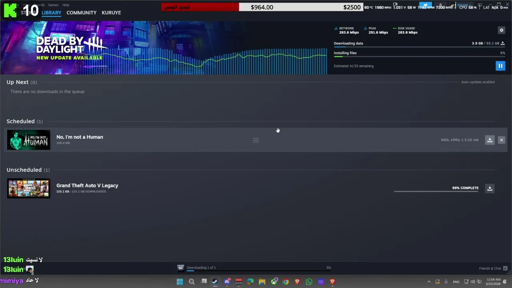This screenshot has width=512, height=288.
Task: Switch to the COMMUNITY tab
Action: click(x=81, y=13)
